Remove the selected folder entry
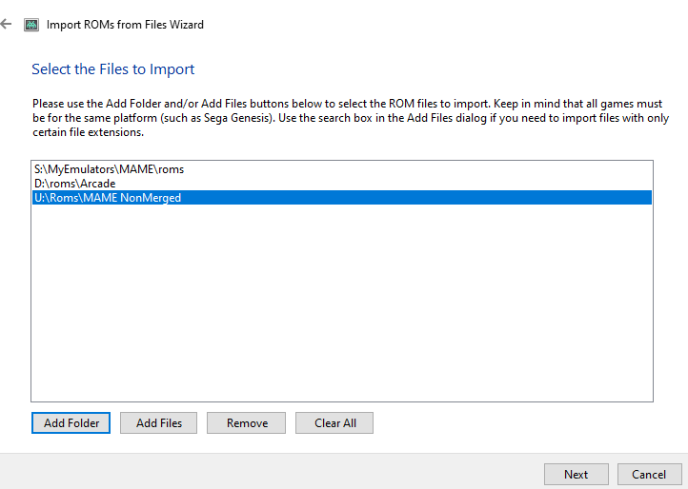This screenshot has width=688, height=489. click(x=247, y=422)
